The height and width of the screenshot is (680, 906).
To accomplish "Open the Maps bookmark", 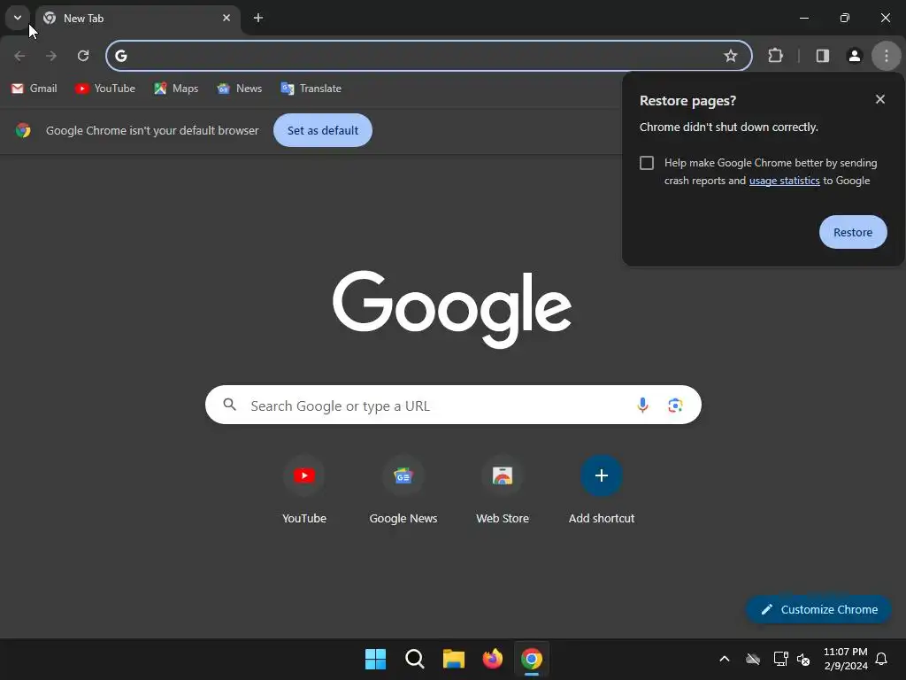I will coord(176,89).
